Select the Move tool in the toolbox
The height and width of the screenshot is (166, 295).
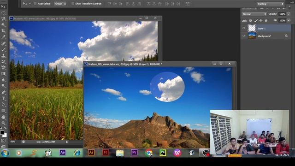pyautogui.click(x=3, y=7)
